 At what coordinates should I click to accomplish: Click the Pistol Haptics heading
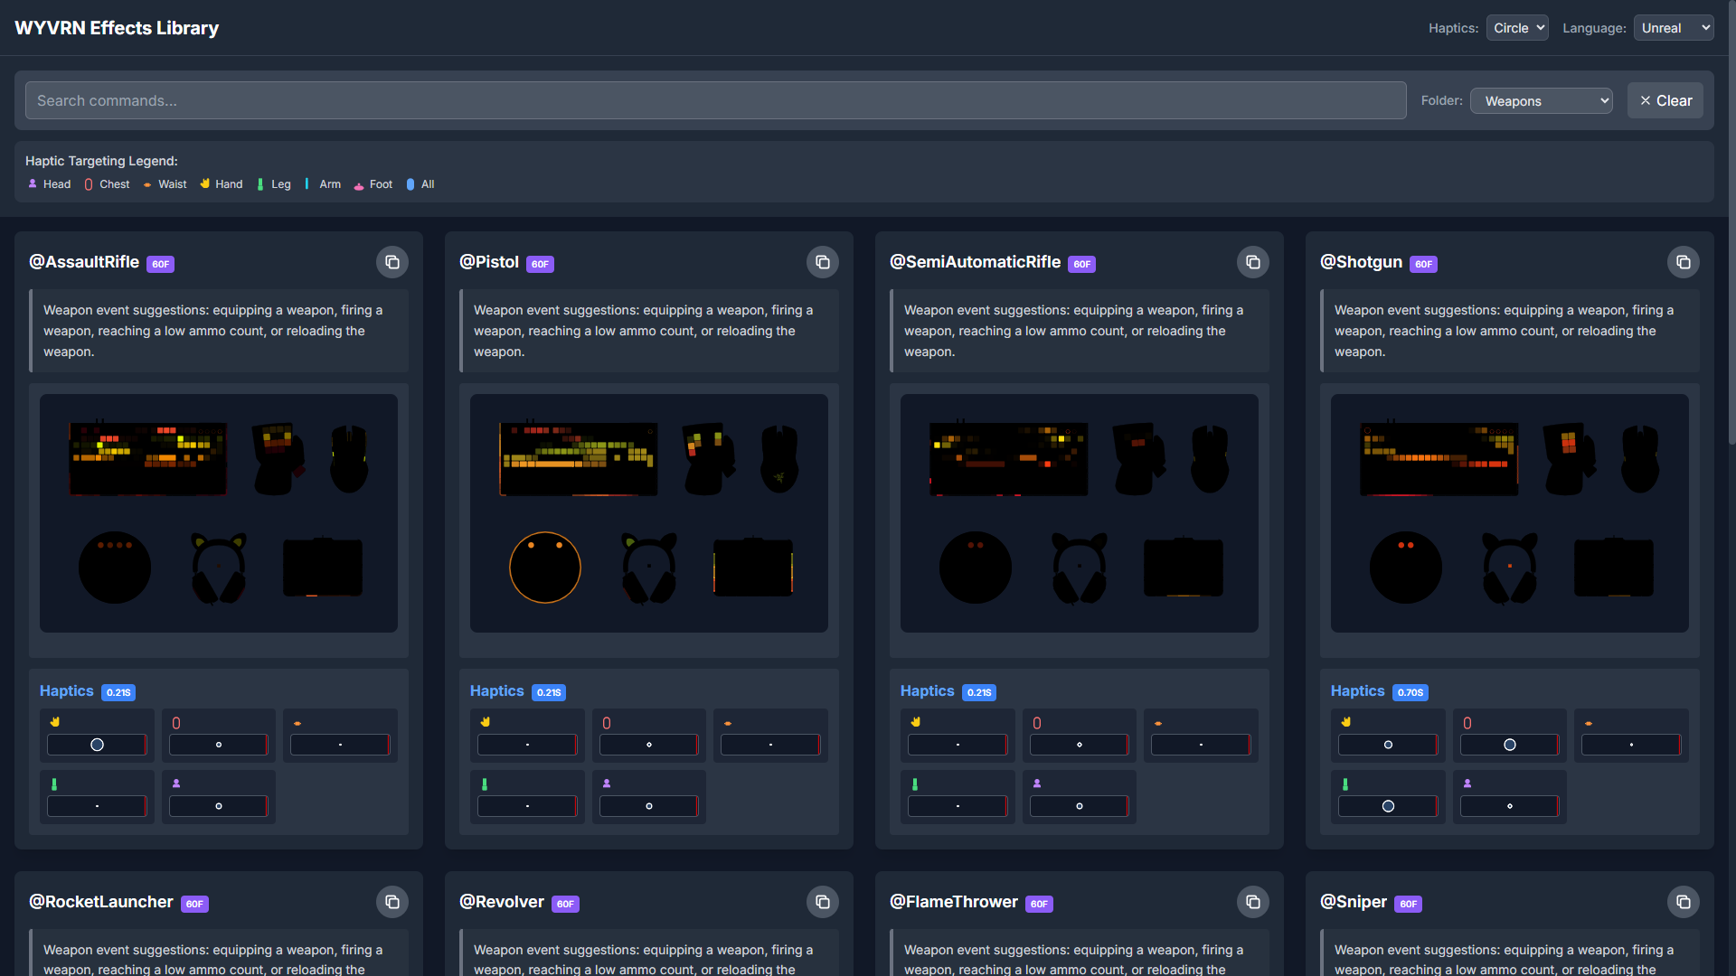[496, 691]
